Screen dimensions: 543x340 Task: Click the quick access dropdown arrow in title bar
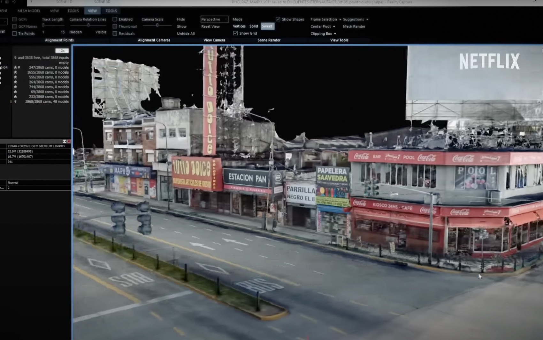point(31,2)
